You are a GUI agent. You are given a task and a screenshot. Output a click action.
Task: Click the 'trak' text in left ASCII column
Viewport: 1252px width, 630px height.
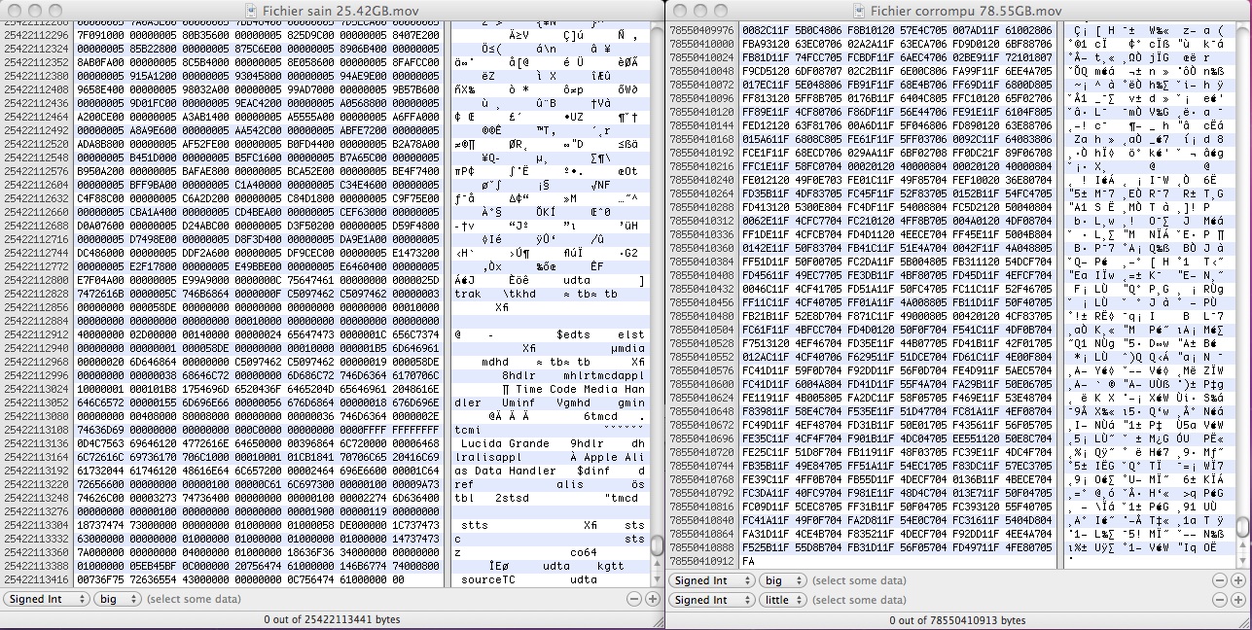[x=468, y=294]
